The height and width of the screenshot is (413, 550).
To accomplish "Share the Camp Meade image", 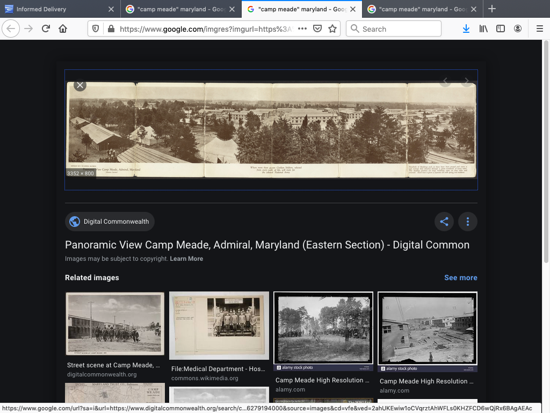I will click(444, 222).
